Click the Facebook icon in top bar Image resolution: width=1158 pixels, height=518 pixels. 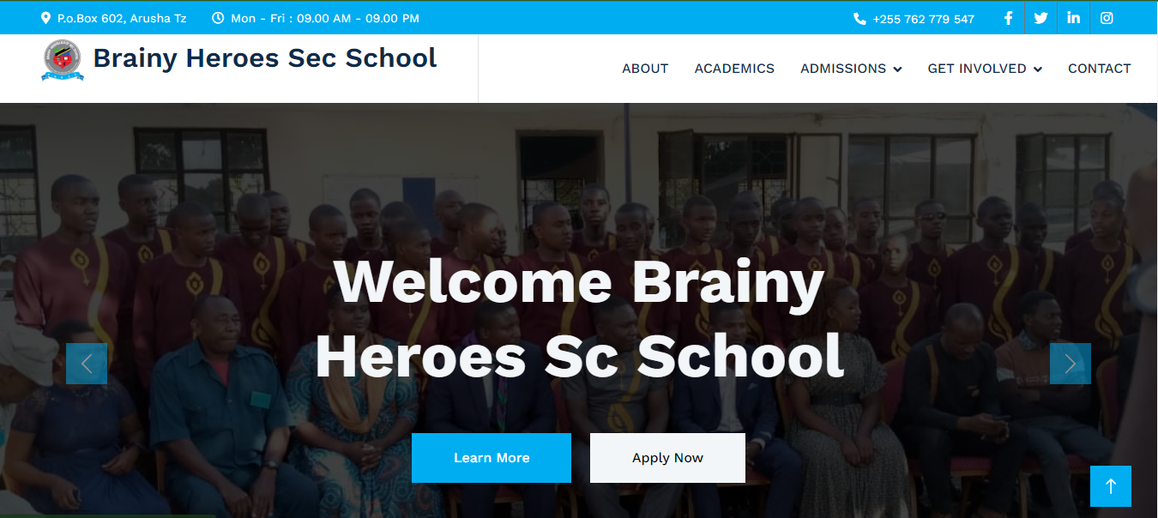(x=1009, y=18)
